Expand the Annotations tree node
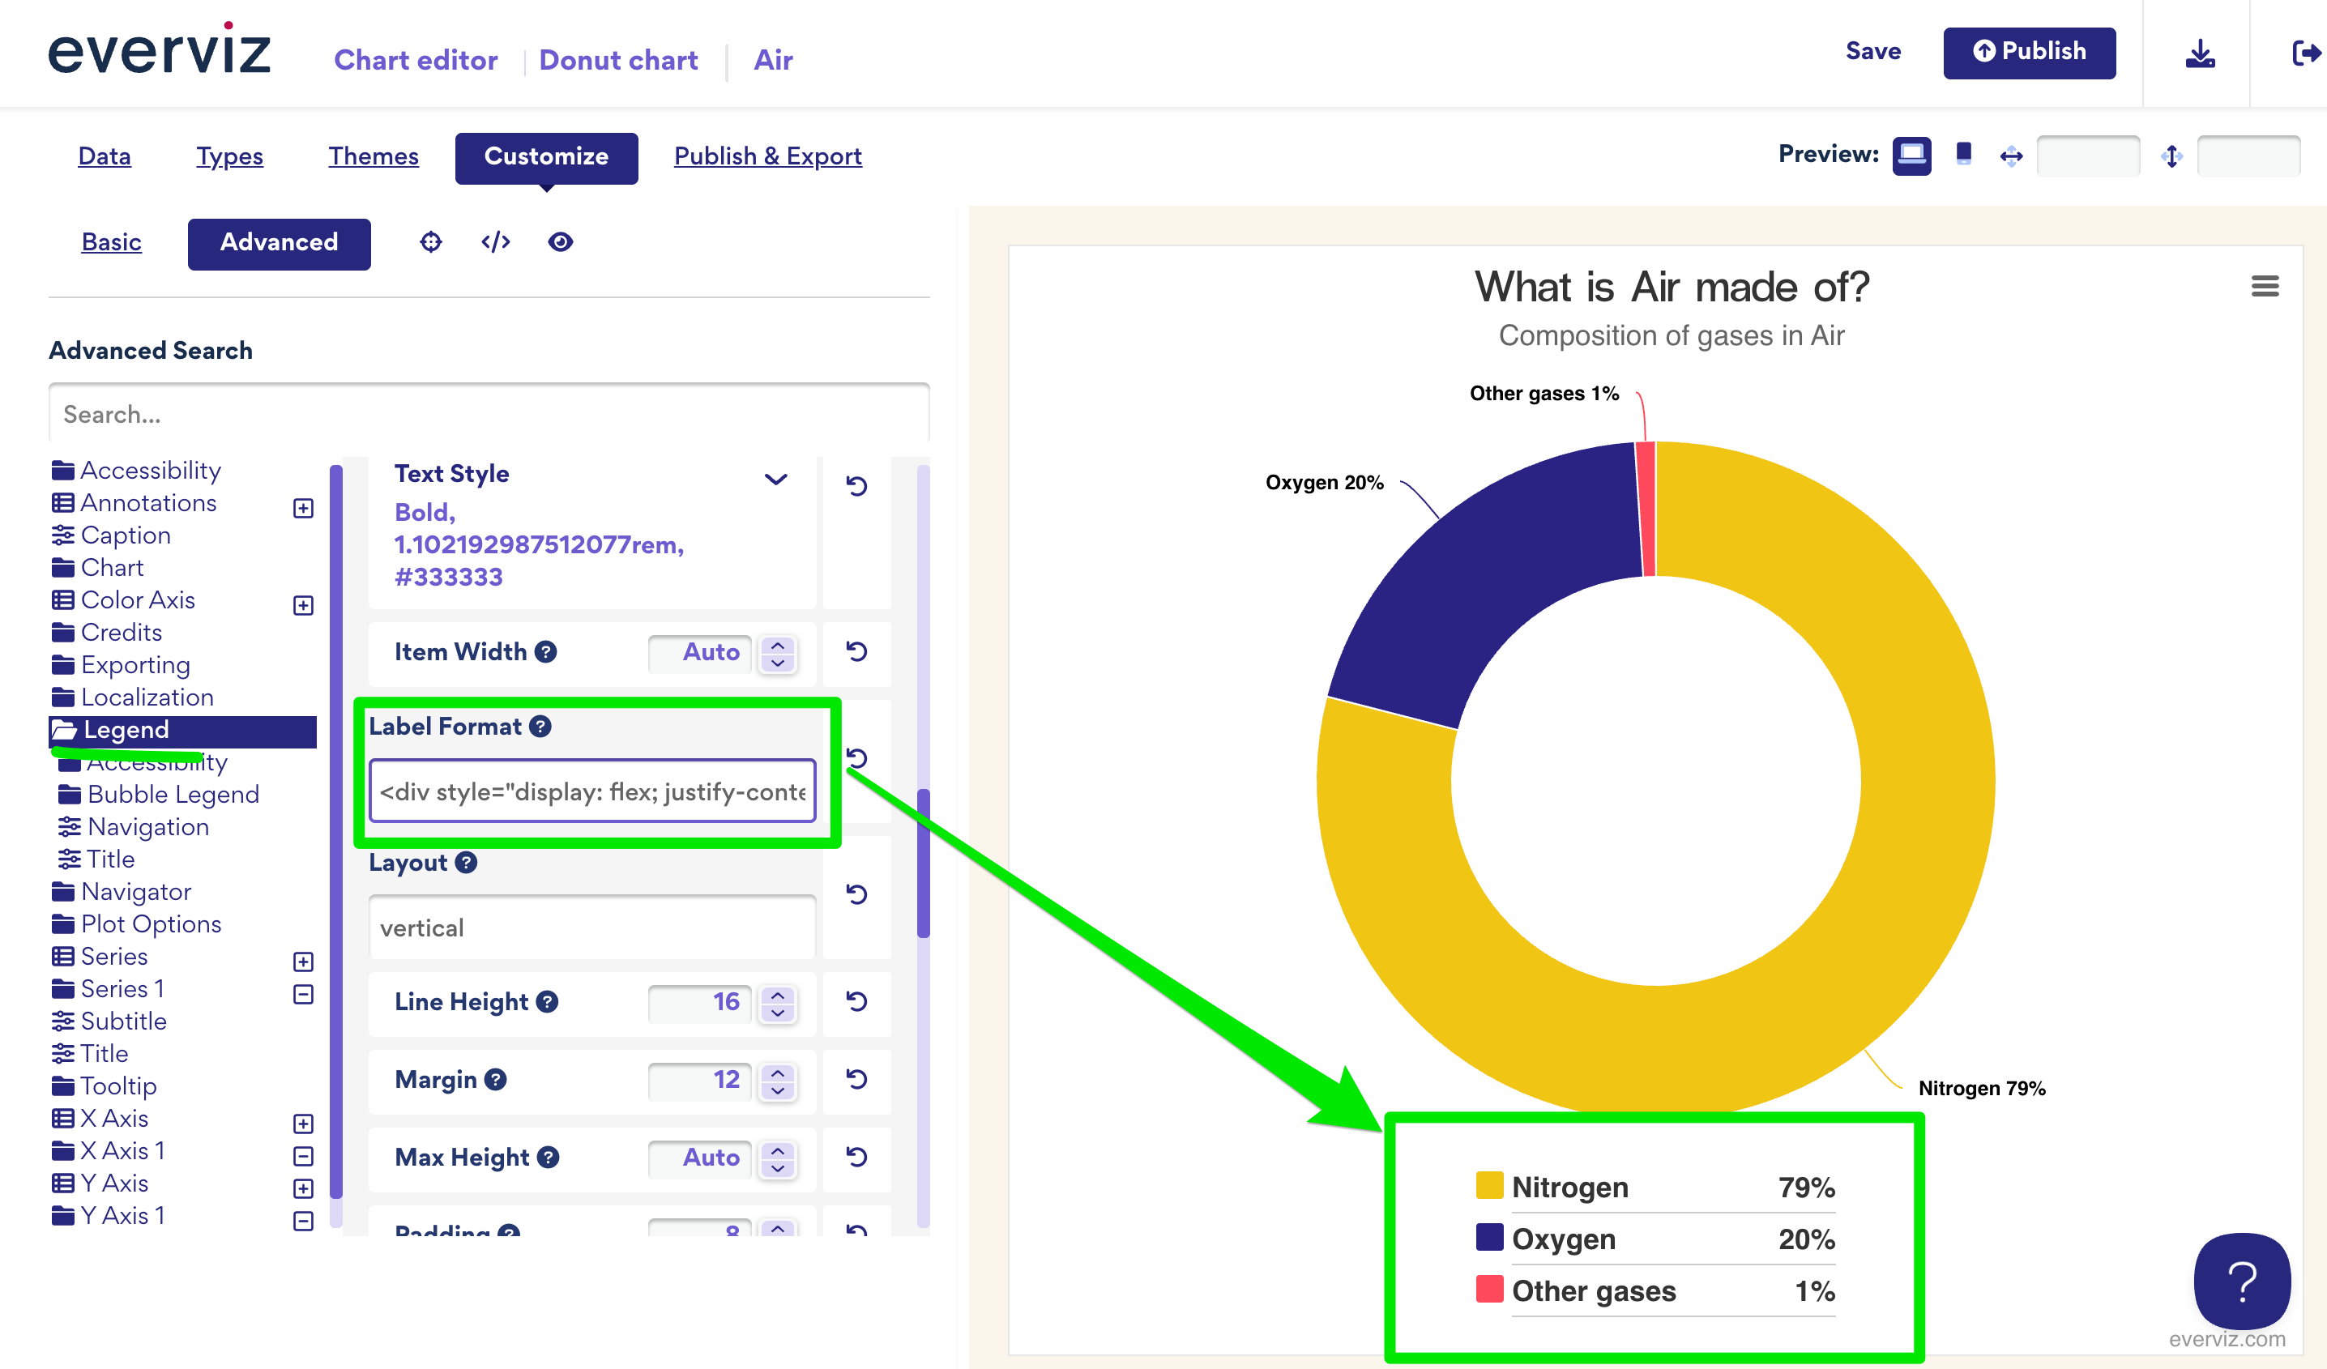 pyautogui.click(x=303, y=509)
